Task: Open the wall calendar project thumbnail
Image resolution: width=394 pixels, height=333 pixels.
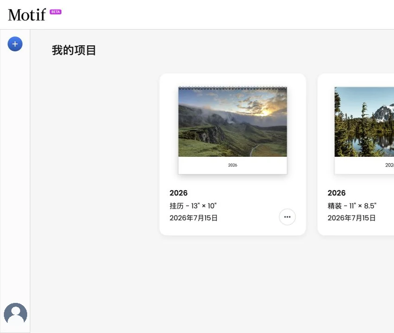Action: (x=233, y=130)
